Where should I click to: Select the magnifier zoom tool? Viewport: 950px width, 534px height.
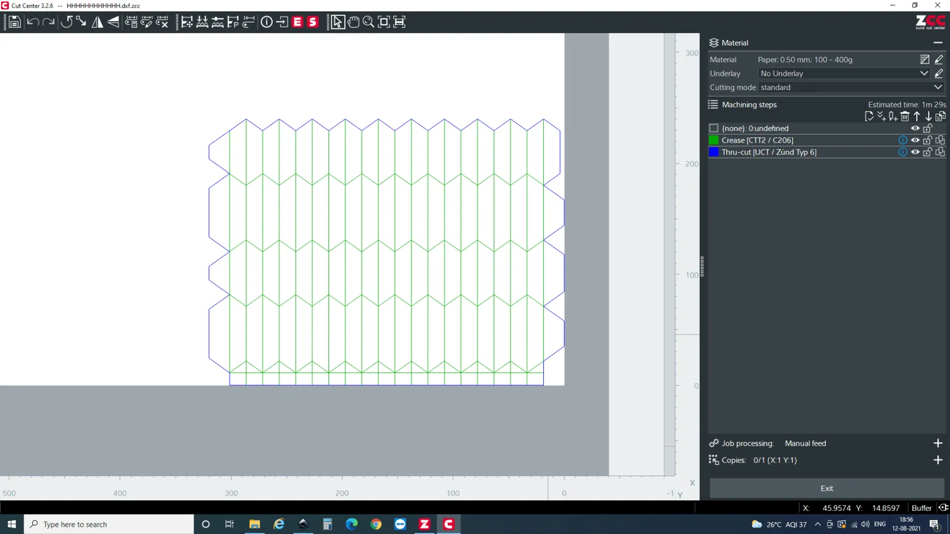pos(368,23)
